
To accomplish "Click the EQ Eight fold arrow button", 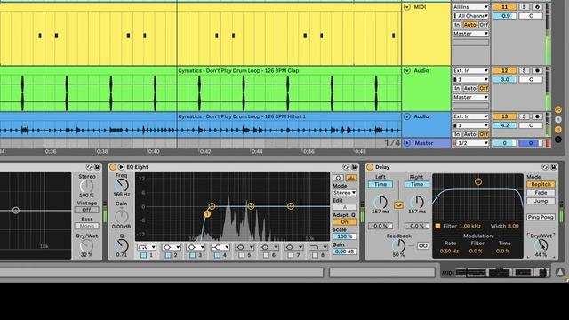I will (121, 167).
